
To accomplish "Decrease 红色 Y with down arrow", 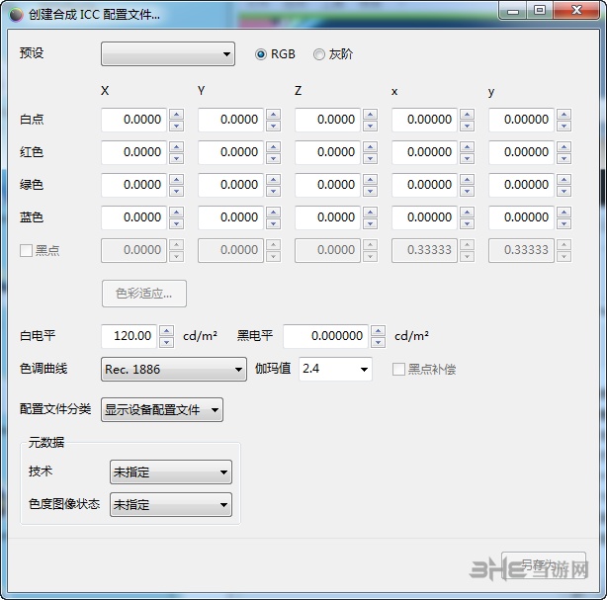I will [x=273, y=158].
